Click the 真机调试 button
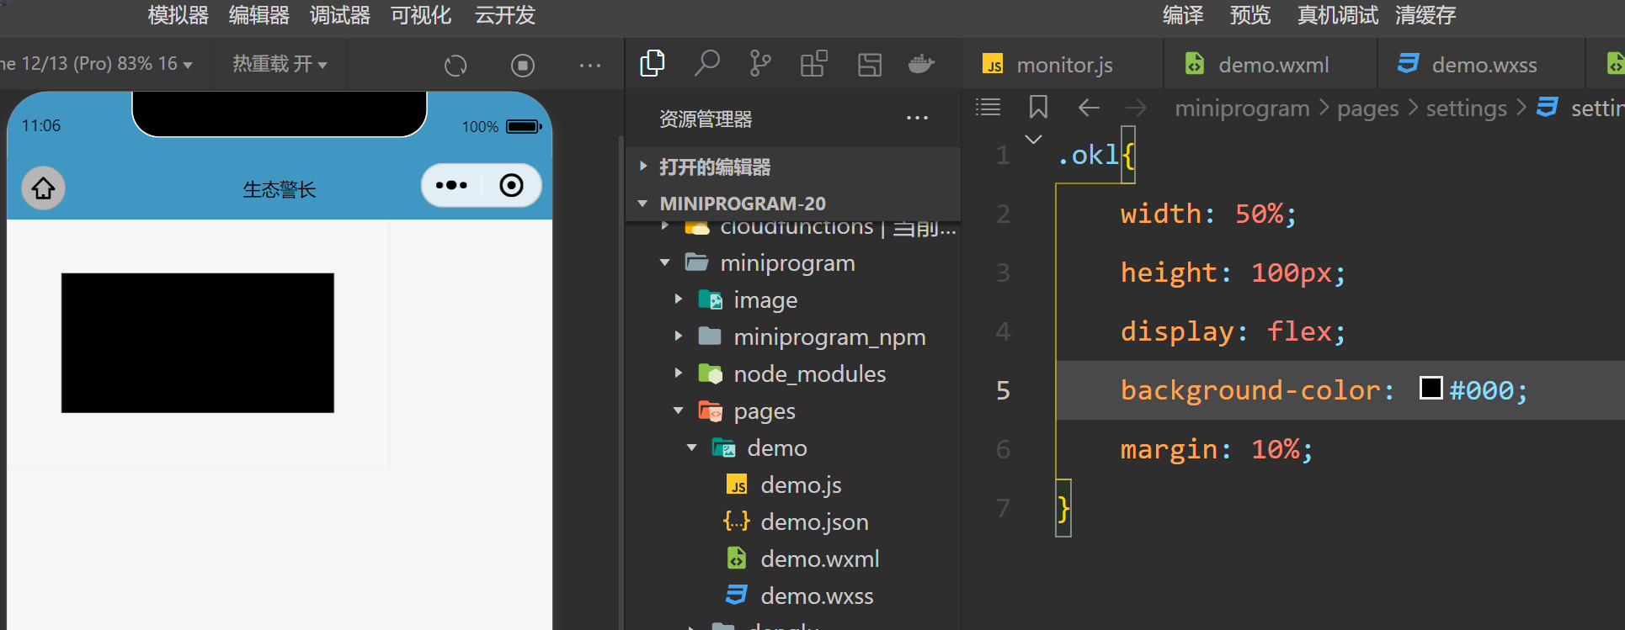Screen dimensions: 1625x630 (x=1337, y=15)
